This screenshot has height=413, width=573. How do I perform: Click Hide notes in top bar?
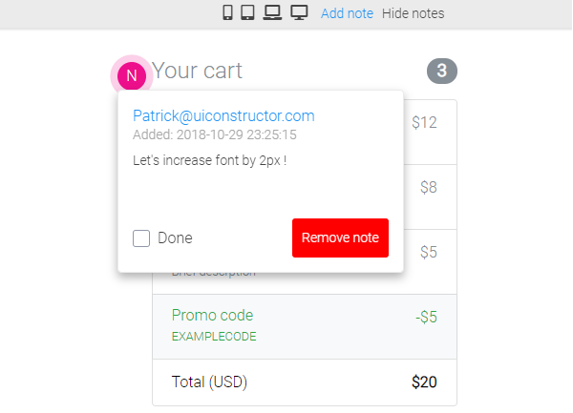[x=413, y=13]
